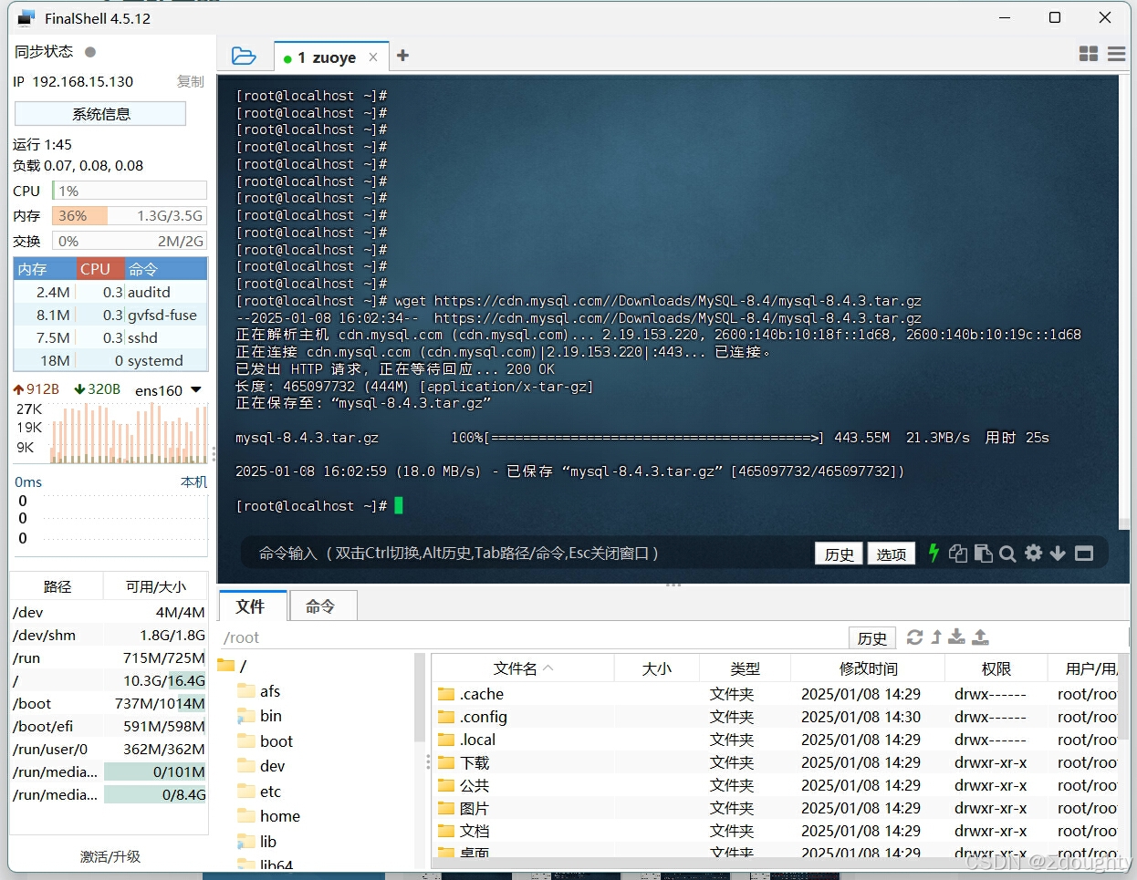Select the afs folder in the tree
The height and width of the screenshot is (880, 1137).
coord(259,691)
